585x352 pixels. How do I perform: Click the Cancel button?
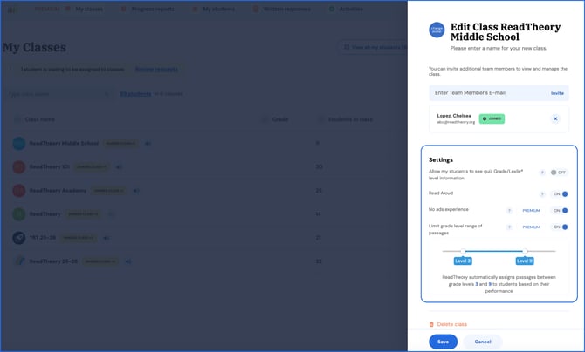[483, 342]
